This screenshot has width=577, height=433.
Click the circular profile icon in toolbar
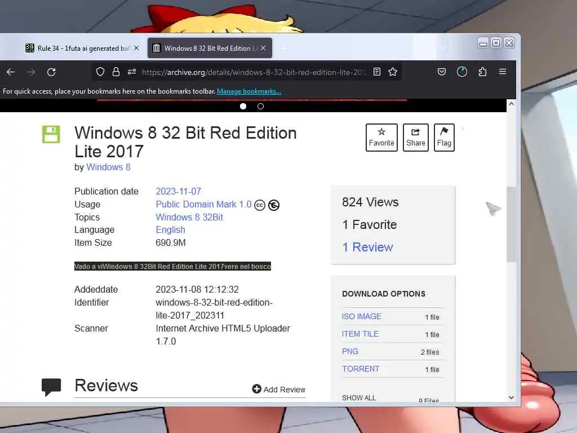click(x=462, y=72)
